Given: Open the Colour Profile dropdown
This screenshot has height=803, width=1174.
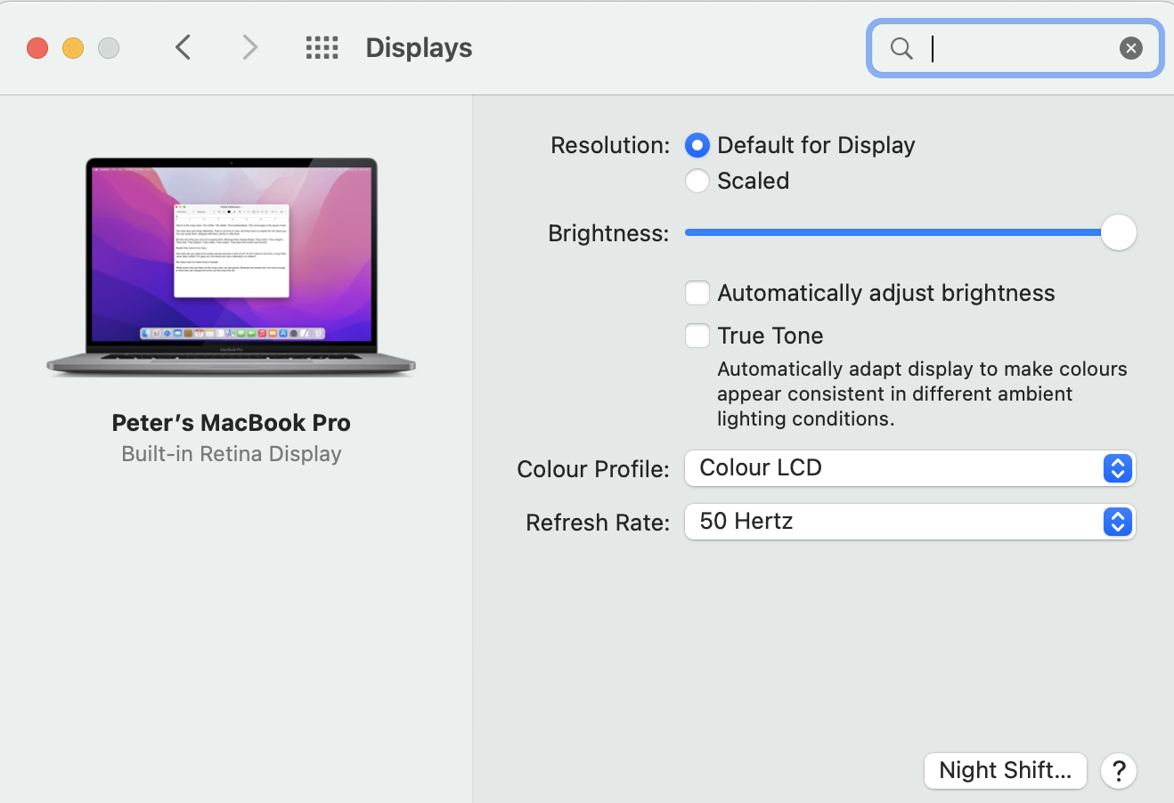Looking at the screenshot, I should coord(909,468).
